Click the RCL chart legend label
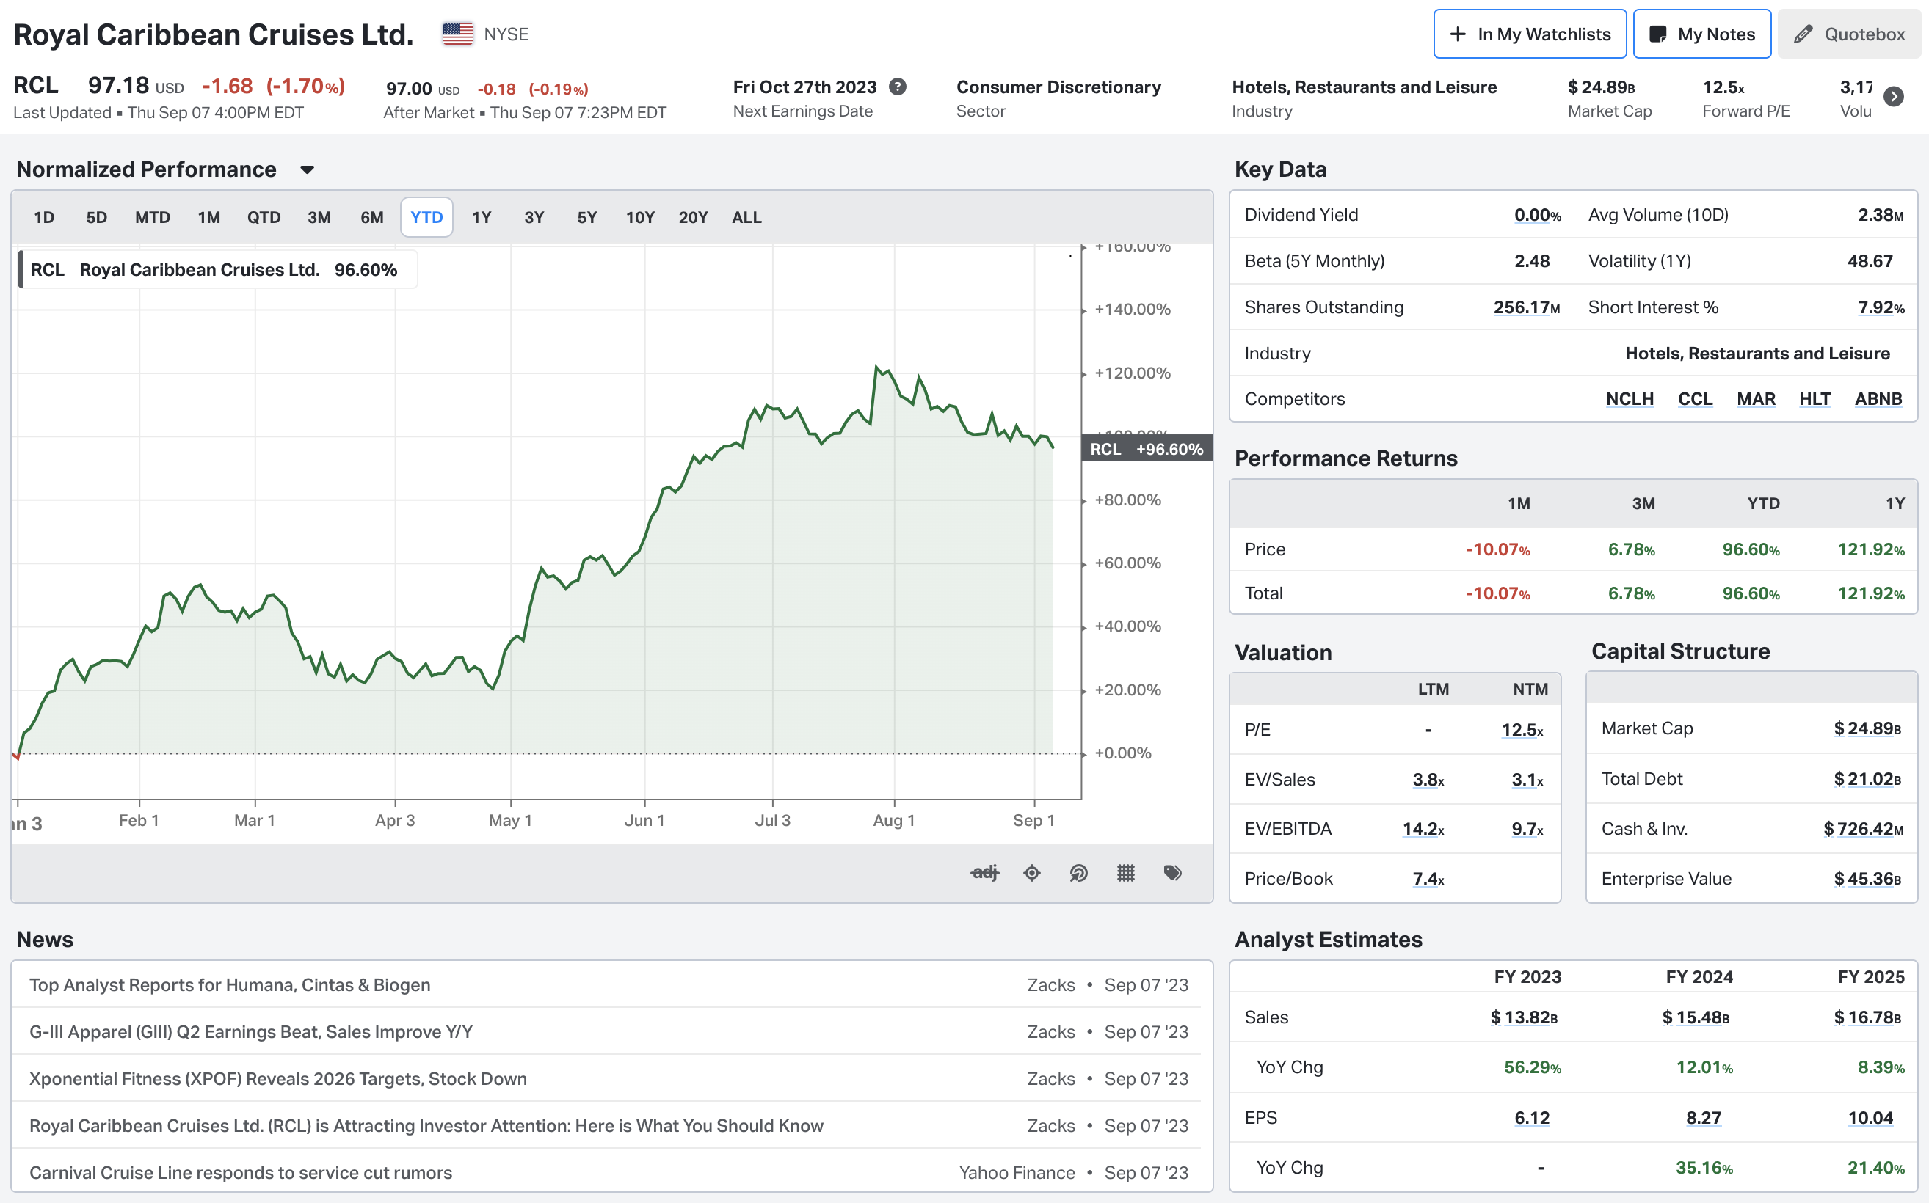 (x=217, y=270)
